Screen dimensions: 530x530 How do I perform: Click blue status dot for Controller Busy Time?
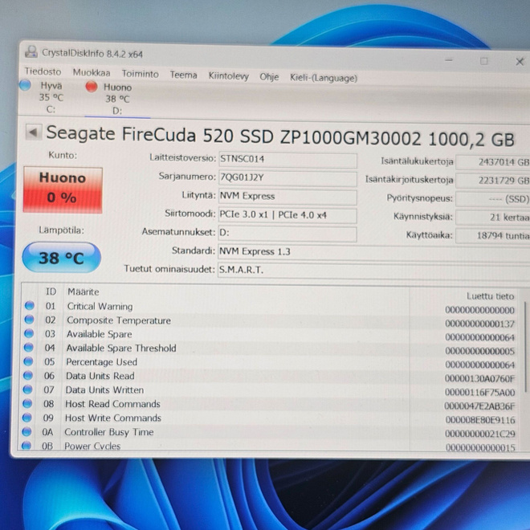tap(26, 432)
